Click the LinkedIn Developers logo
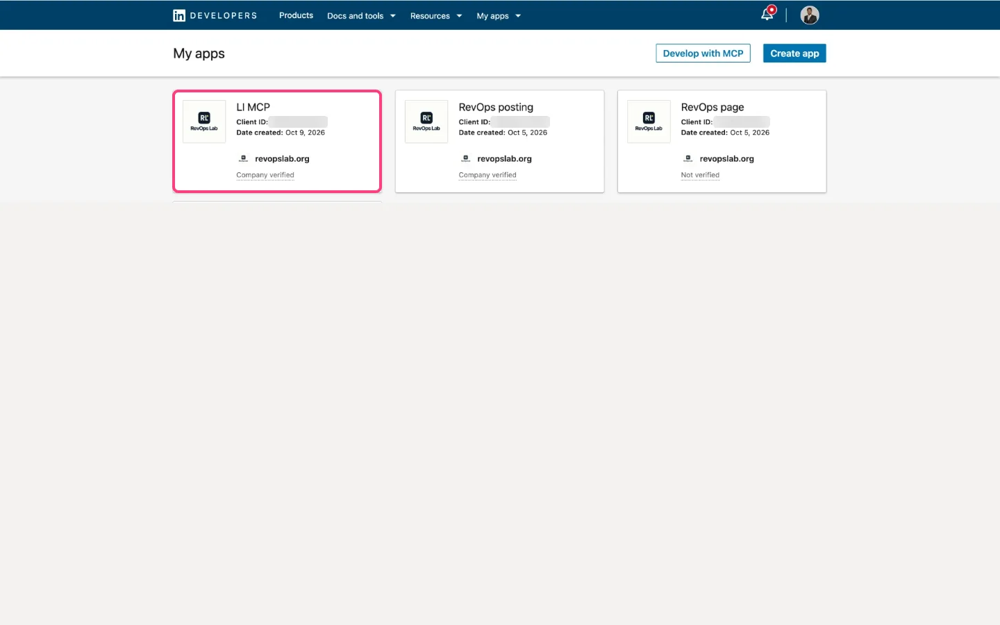This screenshot has height=625, width=1000. pos(215,15)
